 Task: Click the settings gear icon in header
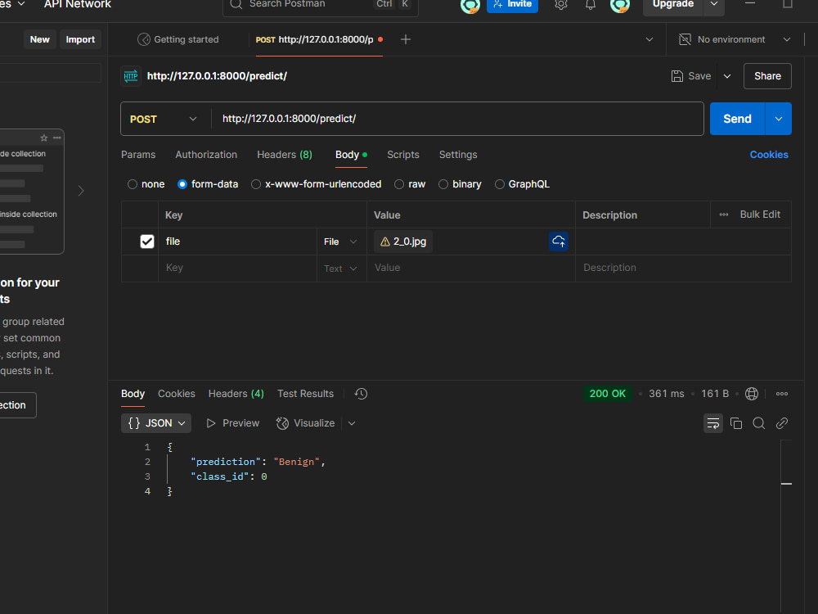(561, 5)
